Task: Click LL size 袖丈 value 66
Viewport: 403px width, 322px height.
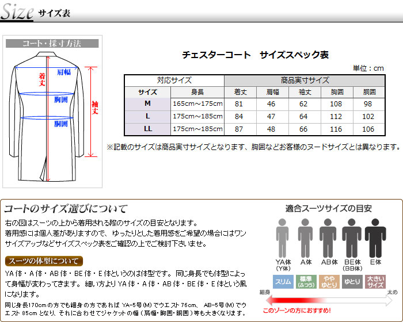Action: tap(303, 129)
